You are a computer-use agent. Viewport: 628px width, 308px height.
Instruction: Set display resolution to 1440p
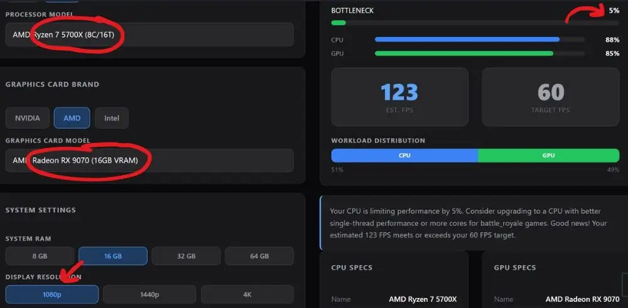(x=149, y=294)
